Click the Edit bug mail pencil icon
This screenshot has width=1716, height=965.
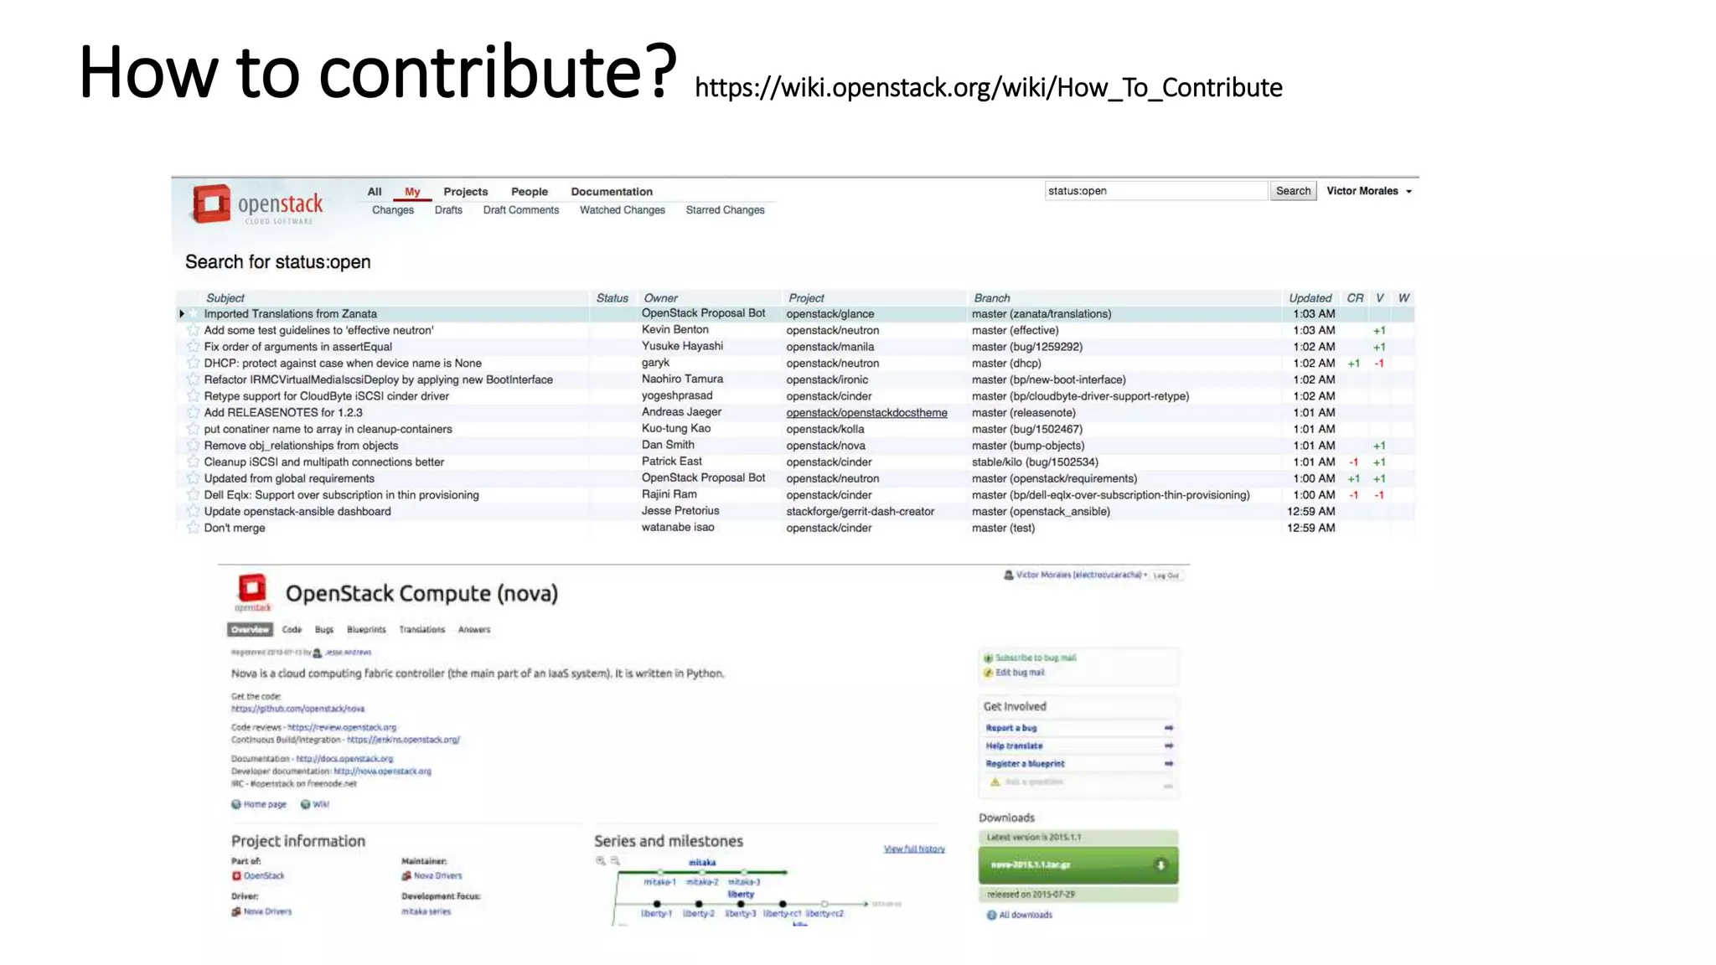[x=988, y=672]
